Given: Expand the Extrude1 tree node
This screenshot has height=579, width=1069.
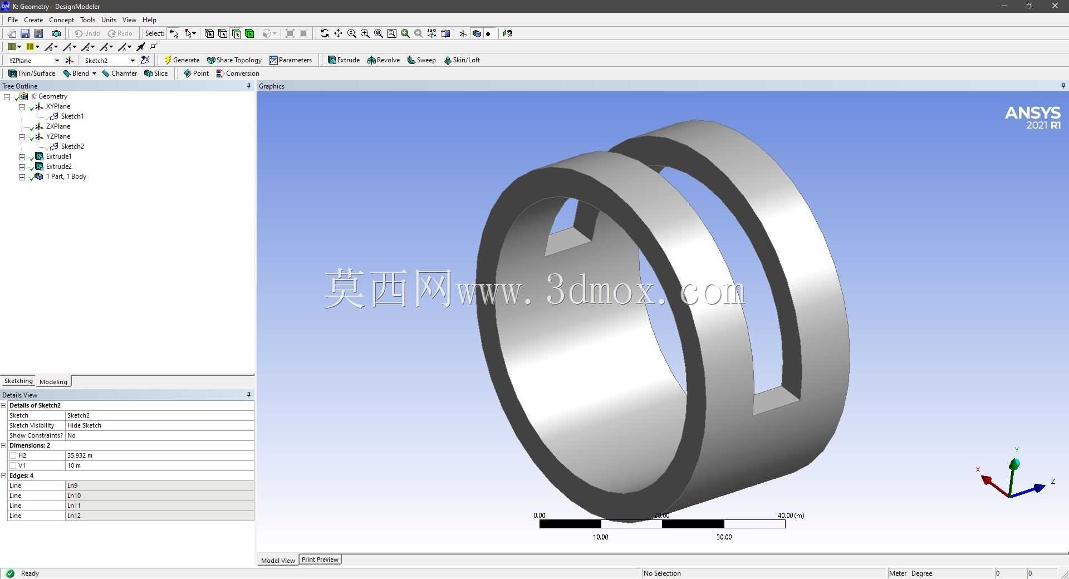Looking at the screenshot, I should tap(22, 156).
